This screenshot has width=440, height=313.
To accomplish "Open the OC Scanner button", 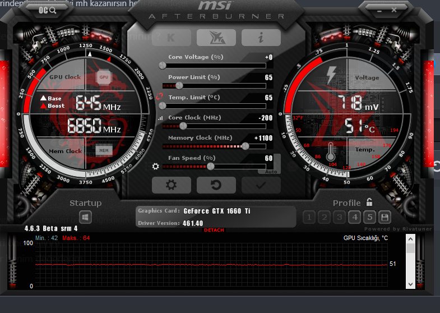I will pyautogui.click(x=48, y=11).
